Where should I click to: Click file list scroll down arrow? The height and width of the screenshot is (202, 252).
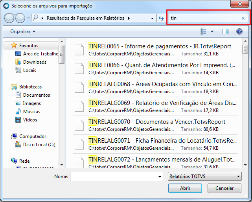[245, 165]
